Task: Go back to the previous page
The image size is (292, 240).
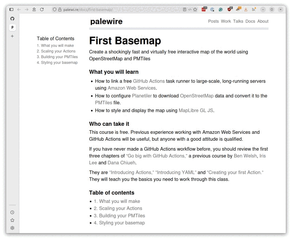Action: point(19,9)
